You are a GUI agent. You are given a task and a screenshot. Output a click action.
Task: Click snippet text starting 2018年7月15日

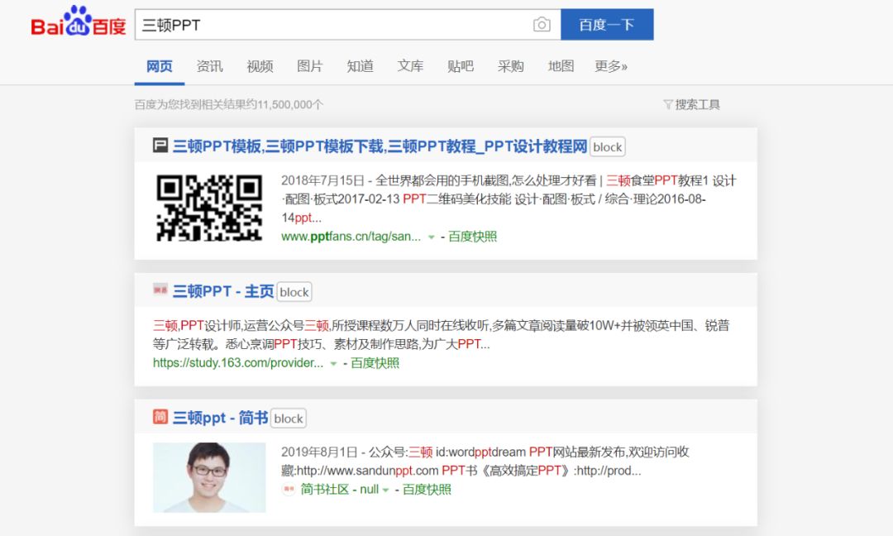pyautogui.click(x=509, y=199)
